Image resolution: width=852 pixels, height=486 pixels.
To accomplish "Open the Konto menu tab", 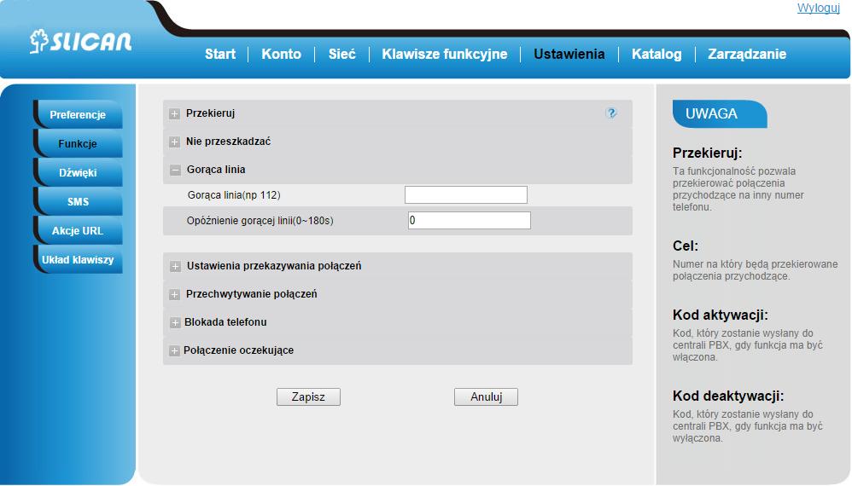I will tap(281, 55).
